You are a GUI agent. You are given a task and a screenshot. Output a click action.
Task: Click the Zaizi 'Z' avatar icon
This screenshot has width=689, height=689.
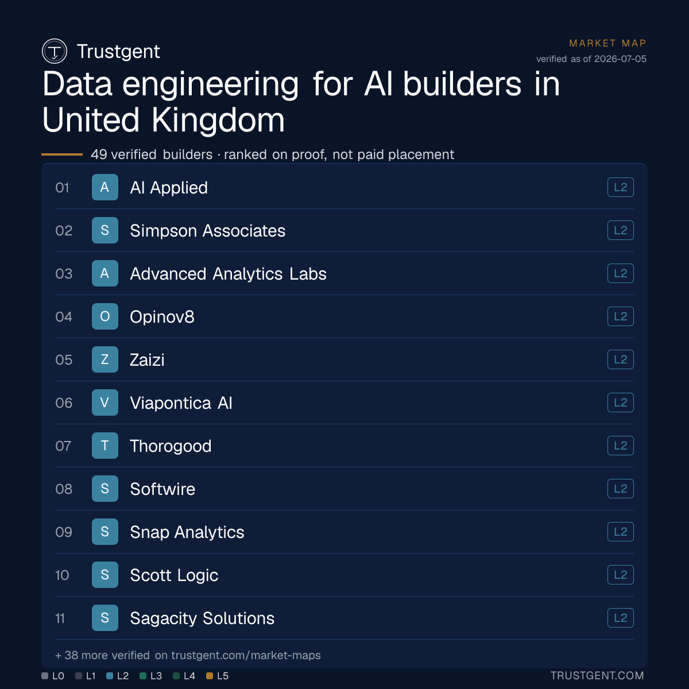coord(105,359)
